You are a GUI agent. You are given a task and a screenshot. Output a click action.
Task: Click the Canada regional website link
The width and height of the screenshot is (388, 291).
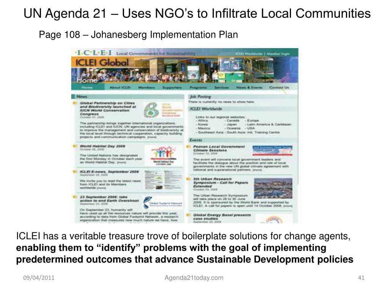[233, 120]
